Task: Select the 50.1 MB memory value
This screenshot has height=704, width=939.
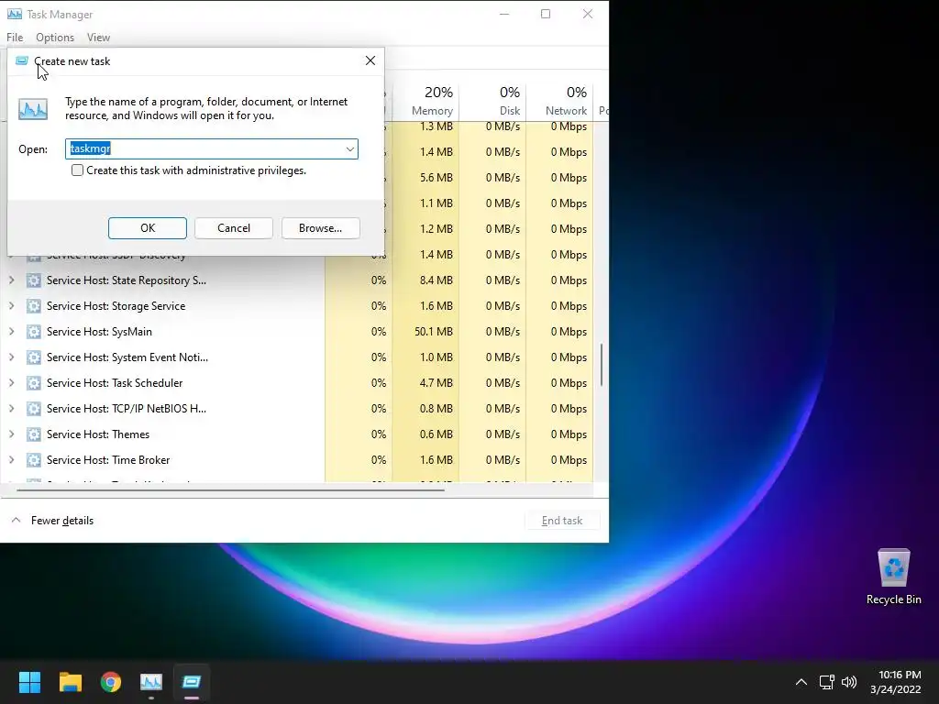Action: click(434, 332)
